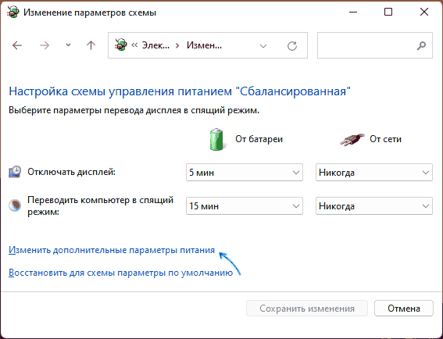Click the magnifier search icon

tap(421, 45)
